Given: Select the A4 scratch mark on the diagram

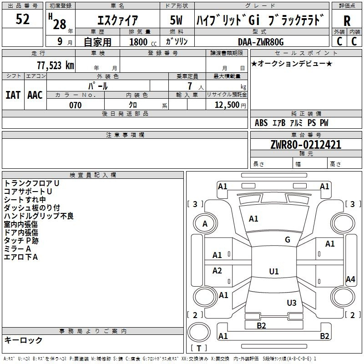Looking at the screenshot, I should pos(350,279).
